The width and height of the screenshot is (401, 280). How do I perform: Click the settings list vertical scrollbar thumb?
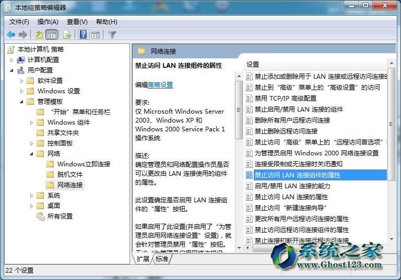pyautogui.click(x=391, y=124)
